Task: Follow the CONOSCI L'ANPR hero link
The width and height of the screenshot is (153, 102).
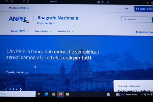Action: (14, 73)
